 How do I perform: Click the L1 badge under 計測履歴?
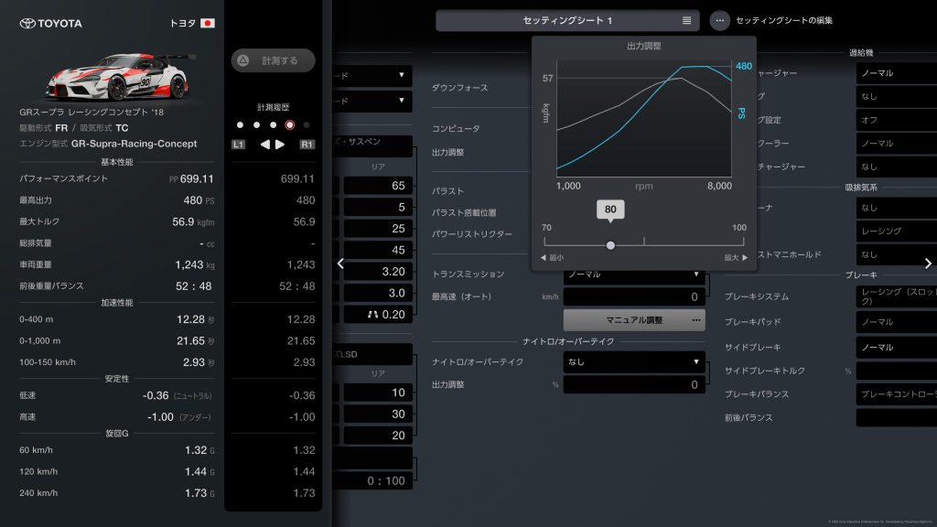pos(239,145)
